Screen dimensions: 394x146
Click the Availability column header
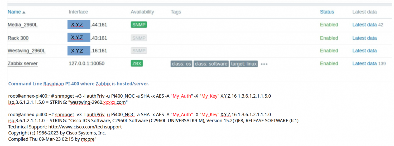point(142,12)
